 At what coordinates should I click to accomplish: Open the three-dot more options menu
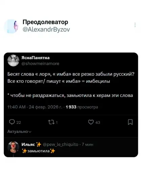(x=135, y=25)
